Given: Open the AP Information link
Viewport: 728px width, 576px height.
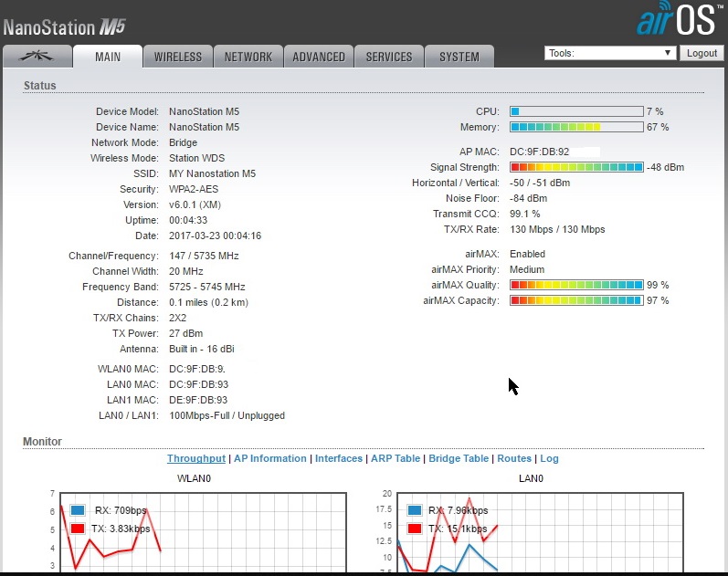Looking at the screenshot, I should pos(270,458).
